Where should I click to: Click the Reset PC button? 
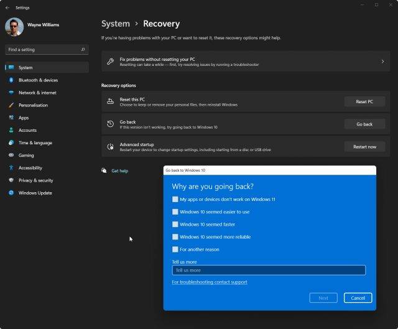tap(364, 101)
